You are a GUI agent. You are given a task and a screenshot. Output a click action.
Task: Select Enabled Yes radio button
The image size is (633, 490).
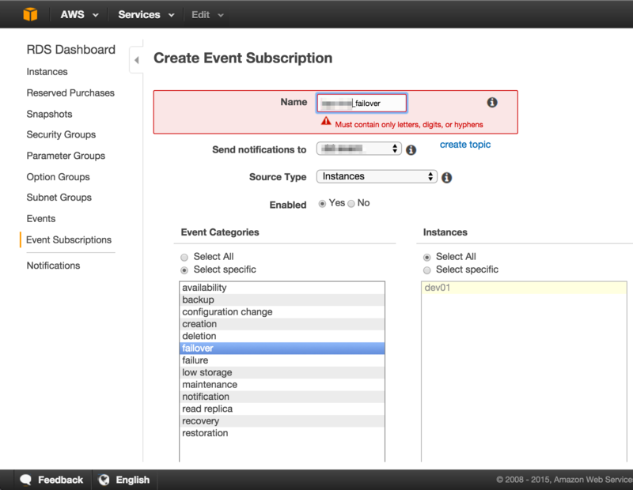322,204
